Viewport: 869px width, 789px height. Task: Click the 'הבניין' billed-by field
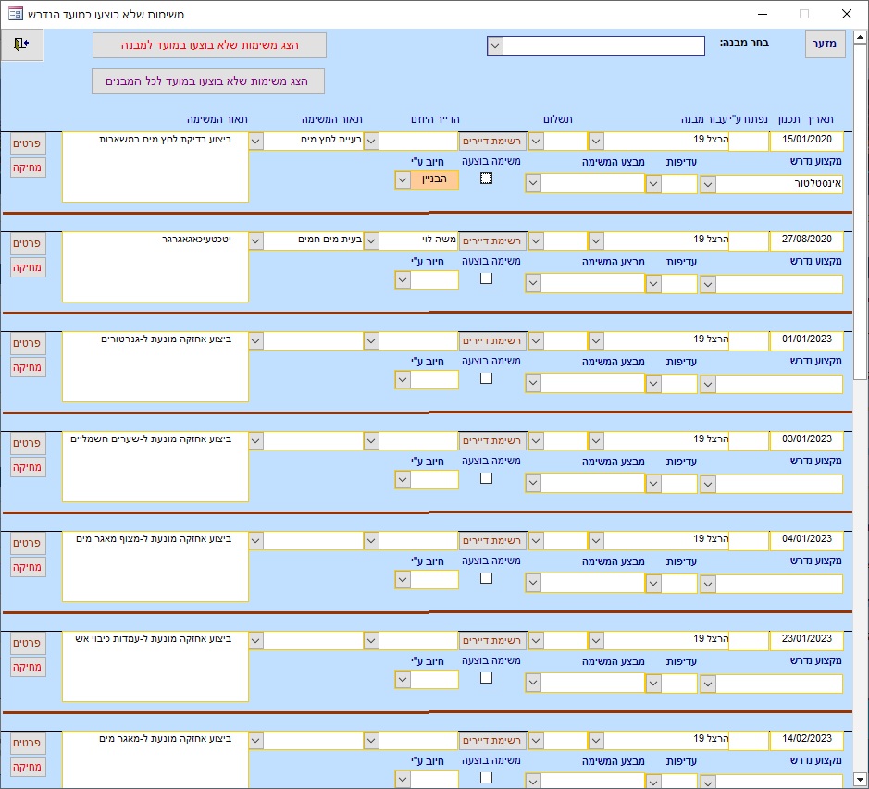(434, 180)
